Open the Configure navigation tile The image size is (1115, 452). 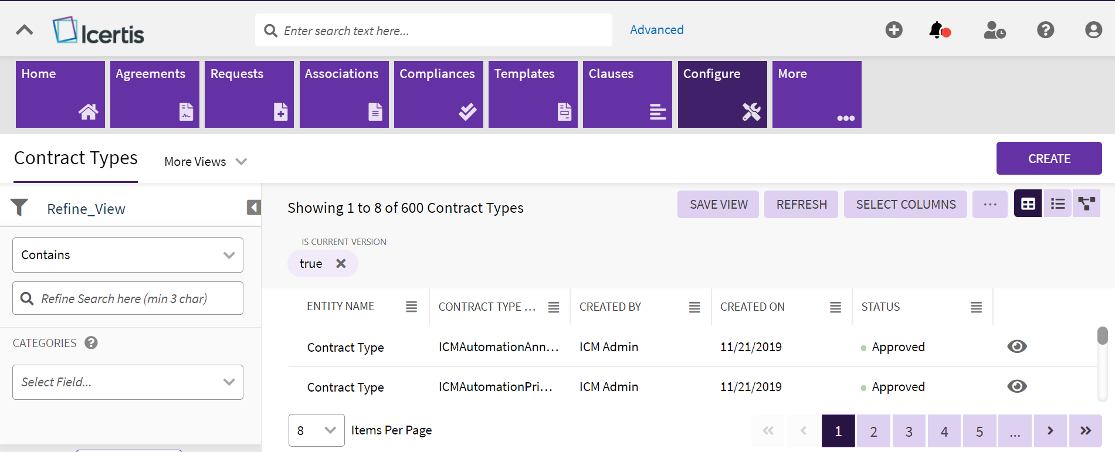(x=722, y=94)
